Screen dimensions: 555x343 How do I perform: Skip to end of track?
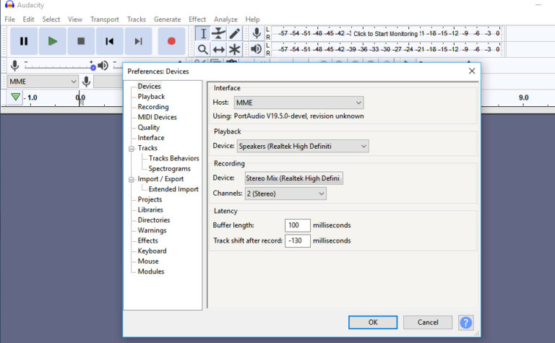click(x=139, y=41)
